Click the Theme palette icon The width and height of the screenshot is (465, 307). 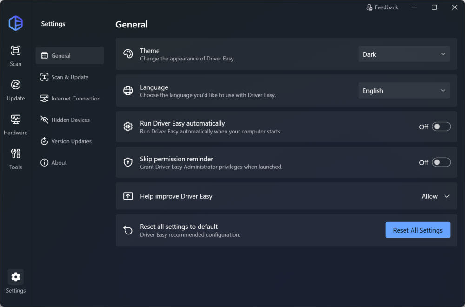point(128,54)
